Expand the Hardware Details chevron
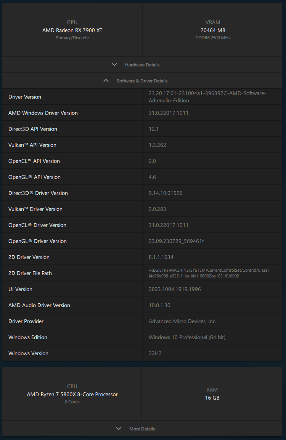The image size is (286, 440). 114,64
